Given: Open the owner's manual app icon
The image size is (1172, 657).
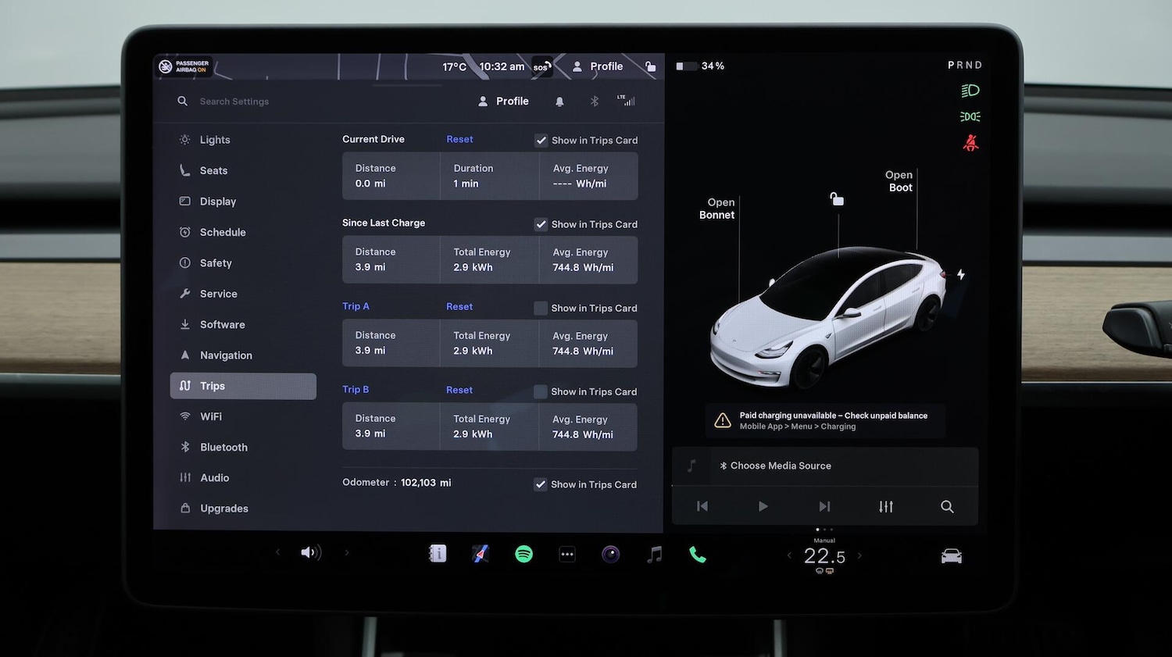Looking at the screenshot, I should tap(438, 554).
